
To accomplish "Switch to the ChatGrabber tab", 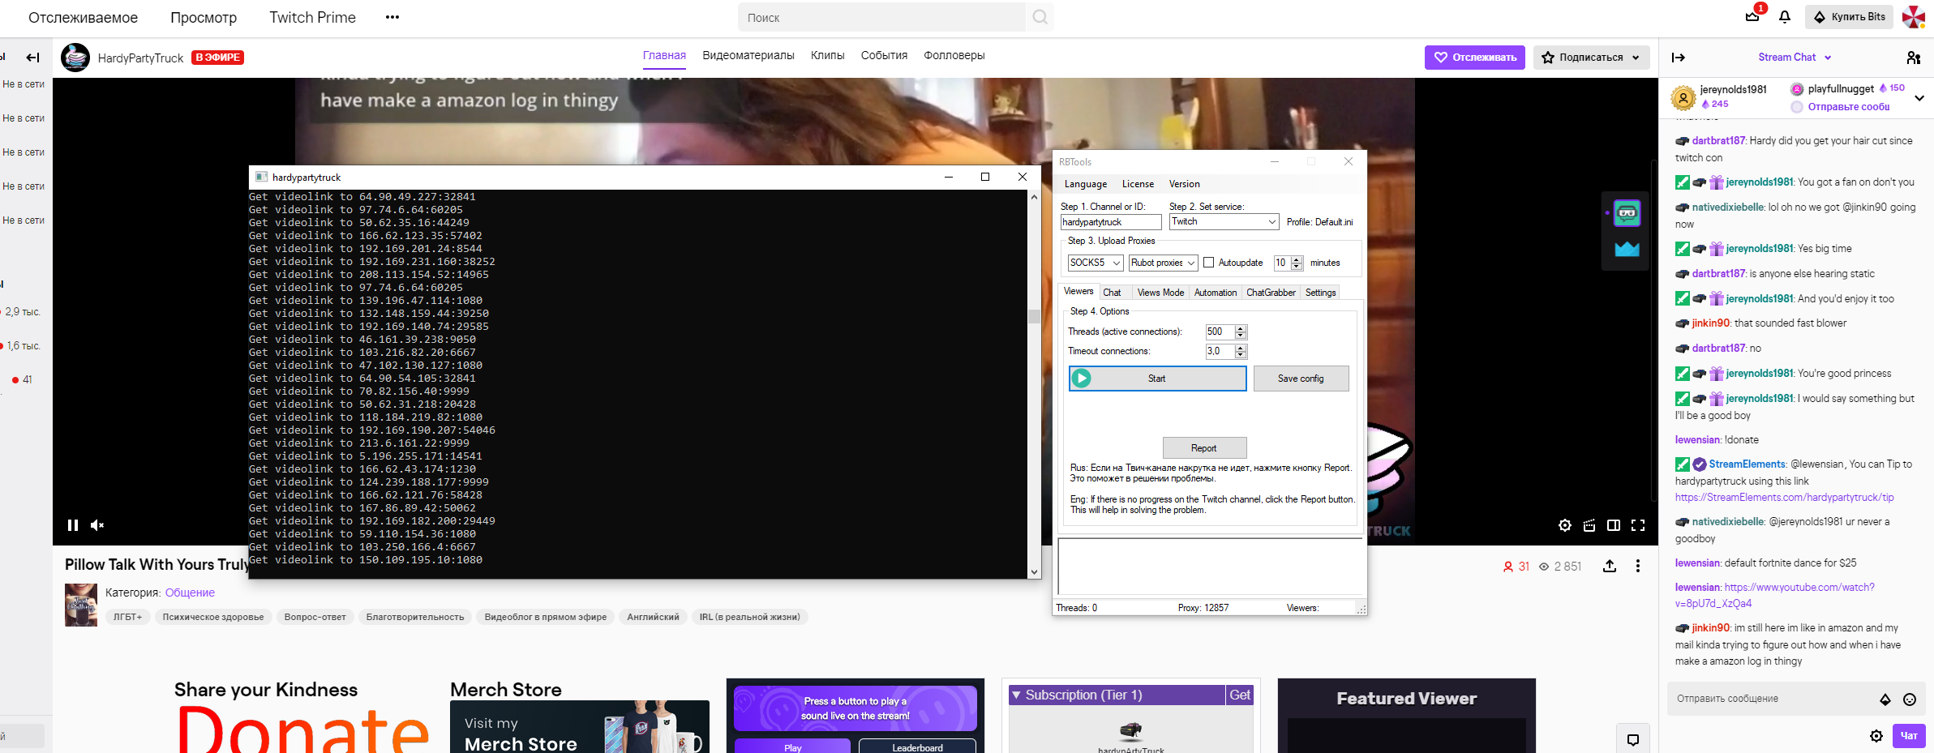I will [x=1270, y=293].
